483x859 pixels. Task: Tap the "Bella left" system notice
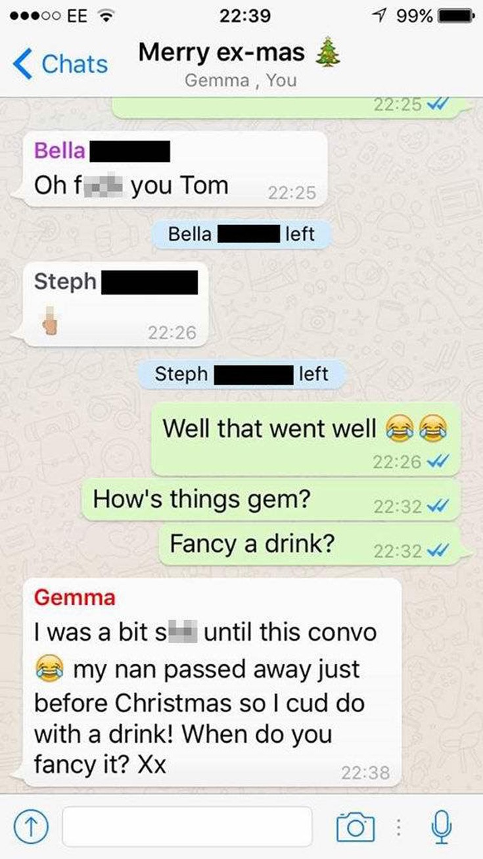click(241, 233)
